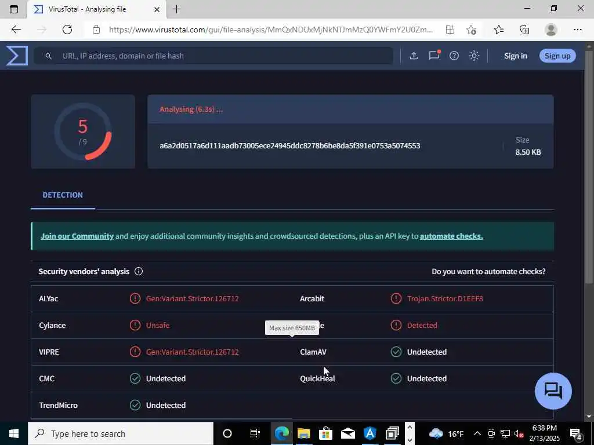Image resolution: width=594 pixels, height=445 pixels.
Task: Click the Analysing (6.3s) status text
Action: 191,110
